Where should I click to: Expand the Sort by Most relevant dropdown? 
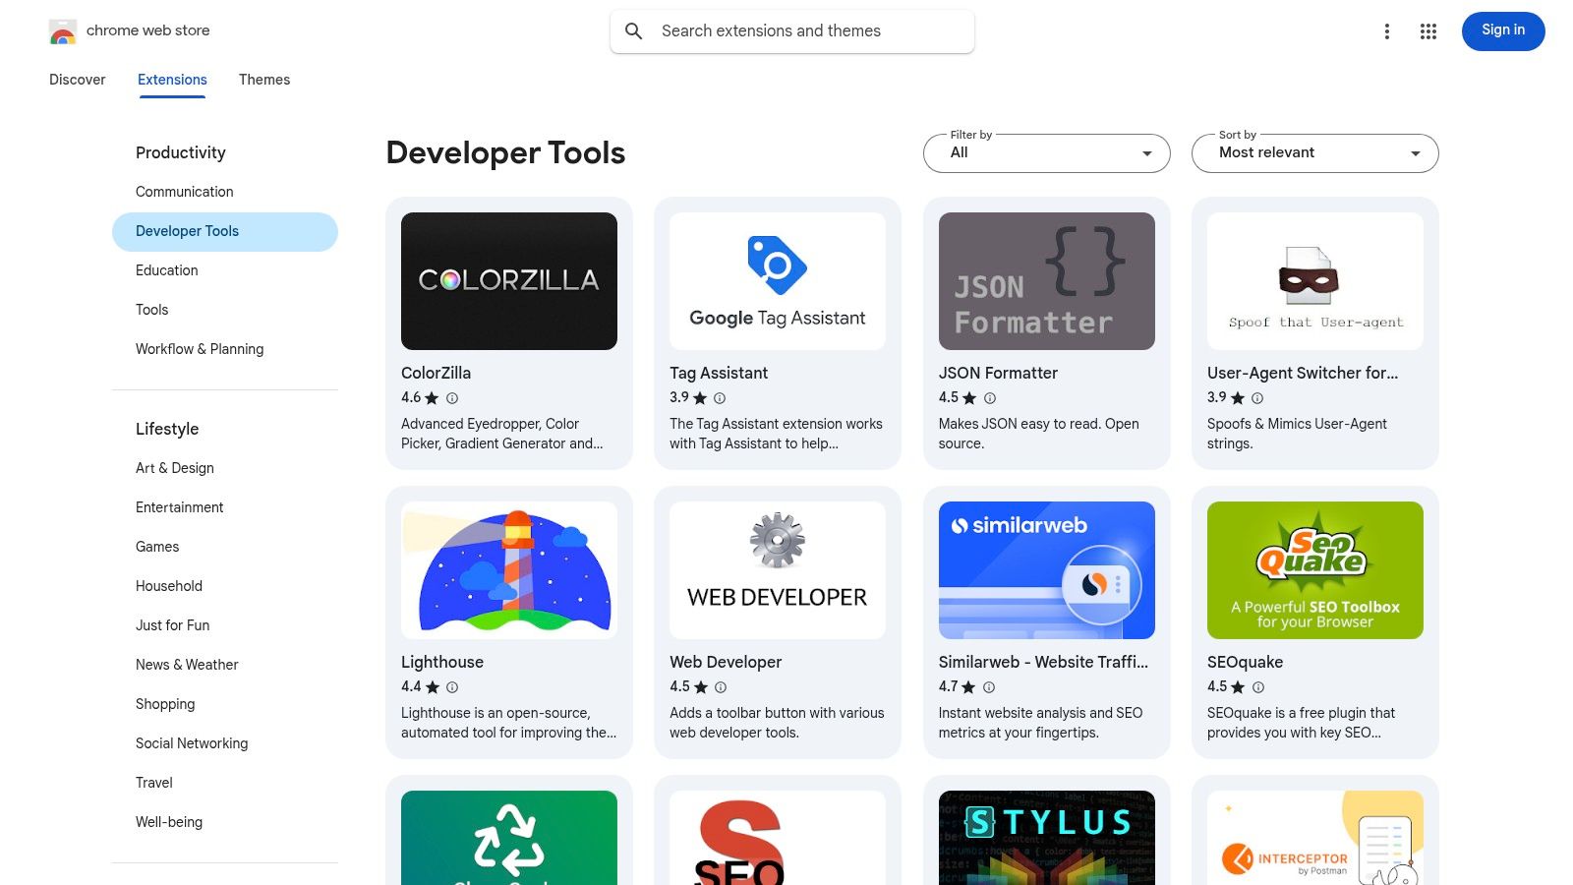1314,152
